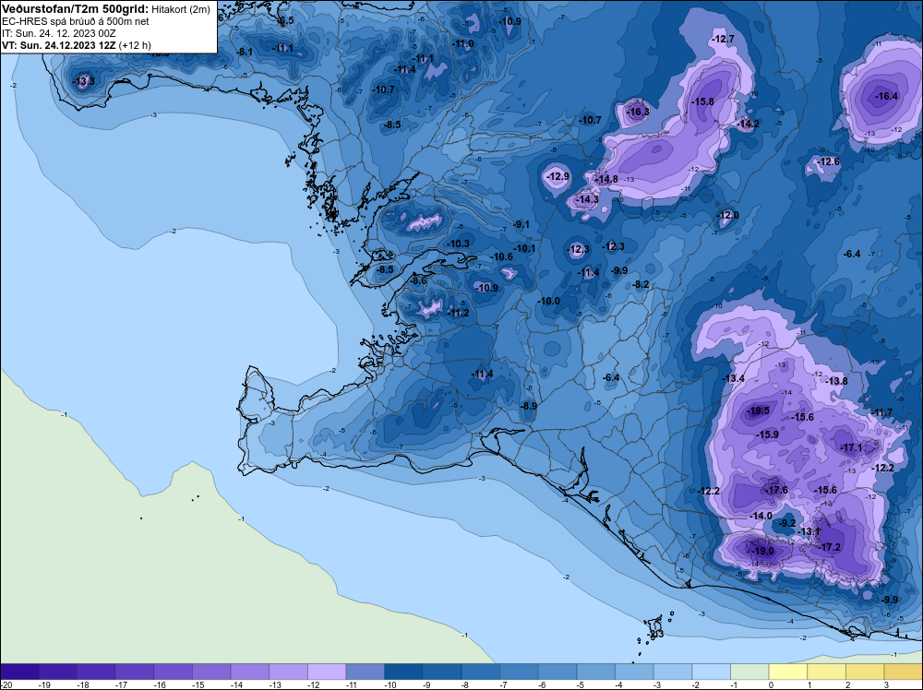Click the -14.2 temperature label
923x690 pixels.
pos(749,124)
